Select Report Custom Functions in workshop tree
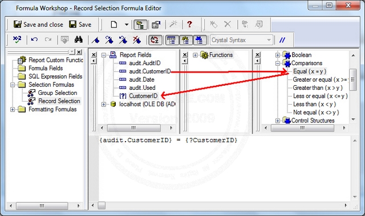The height and width of the screenshot is (216, 365). coord(56,60)
